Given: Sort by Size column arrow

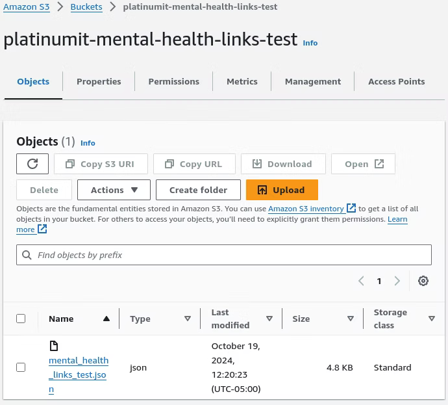Looking at the screenshot, I should click(x=351, y=319).
